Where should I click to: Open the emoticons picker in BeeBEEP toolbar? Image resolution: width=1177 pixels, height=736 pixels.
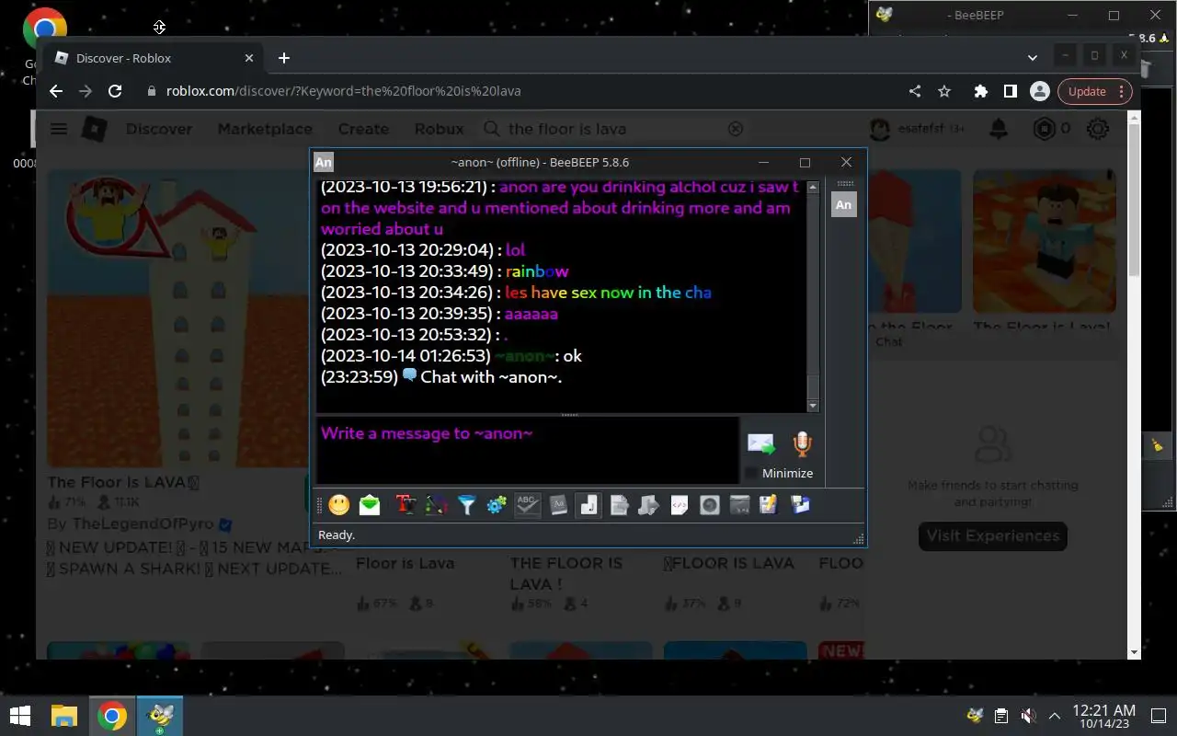pyautogui.click(x=339, y=505)
